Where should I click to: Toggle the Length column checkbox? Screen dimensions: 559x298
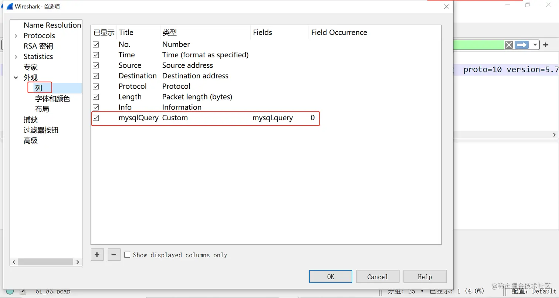click(x=96, y=97)
